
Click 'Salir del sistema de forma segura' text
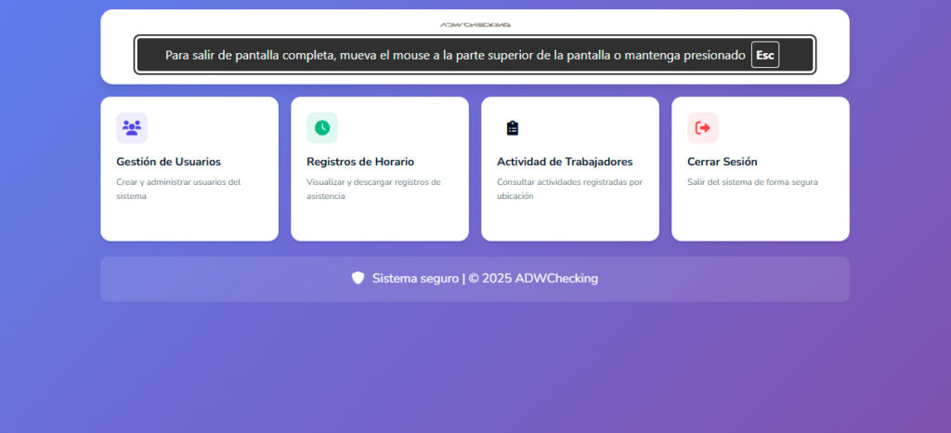click(752, 182)
